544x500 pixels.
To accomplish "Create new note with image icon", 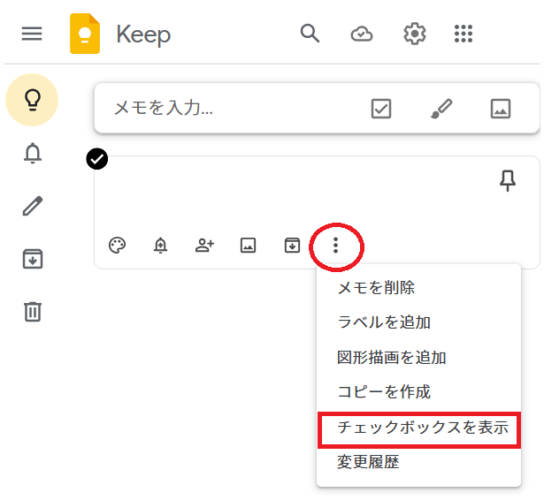I will coord(501,109).
